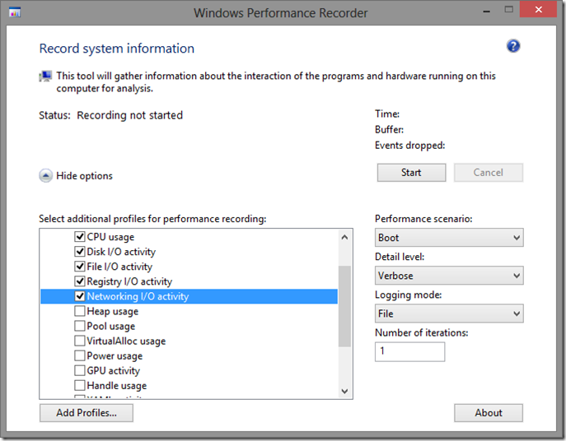566x441 pixels.
Task: Click the profile list scrollbar thumb
Action: (344, 306)
